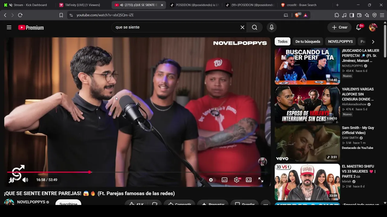View site information icon beside the URL
This screenshot has height=217, width=387.
click(71, 15)
